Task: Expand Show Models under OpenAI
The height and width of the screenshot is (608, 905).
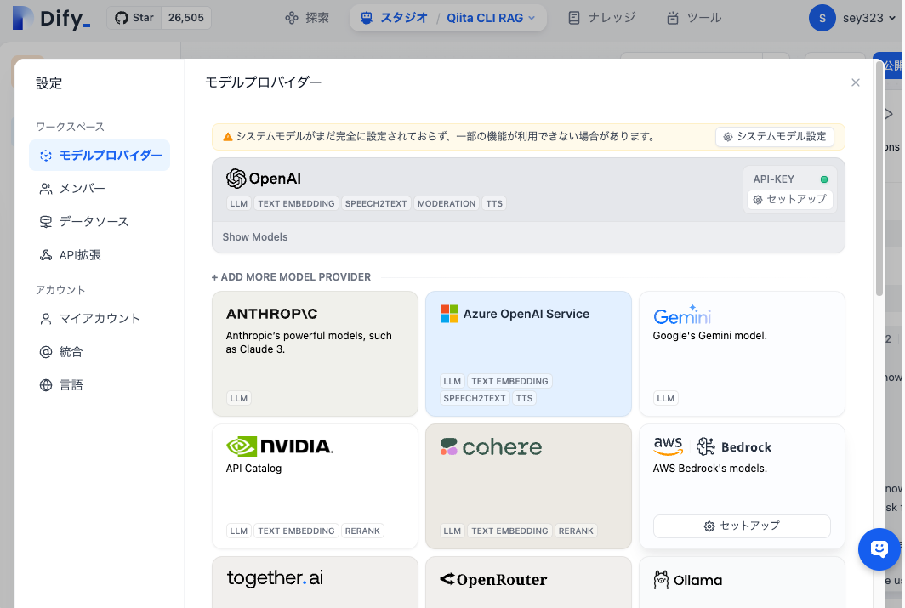Action: [x=254, y=236]
